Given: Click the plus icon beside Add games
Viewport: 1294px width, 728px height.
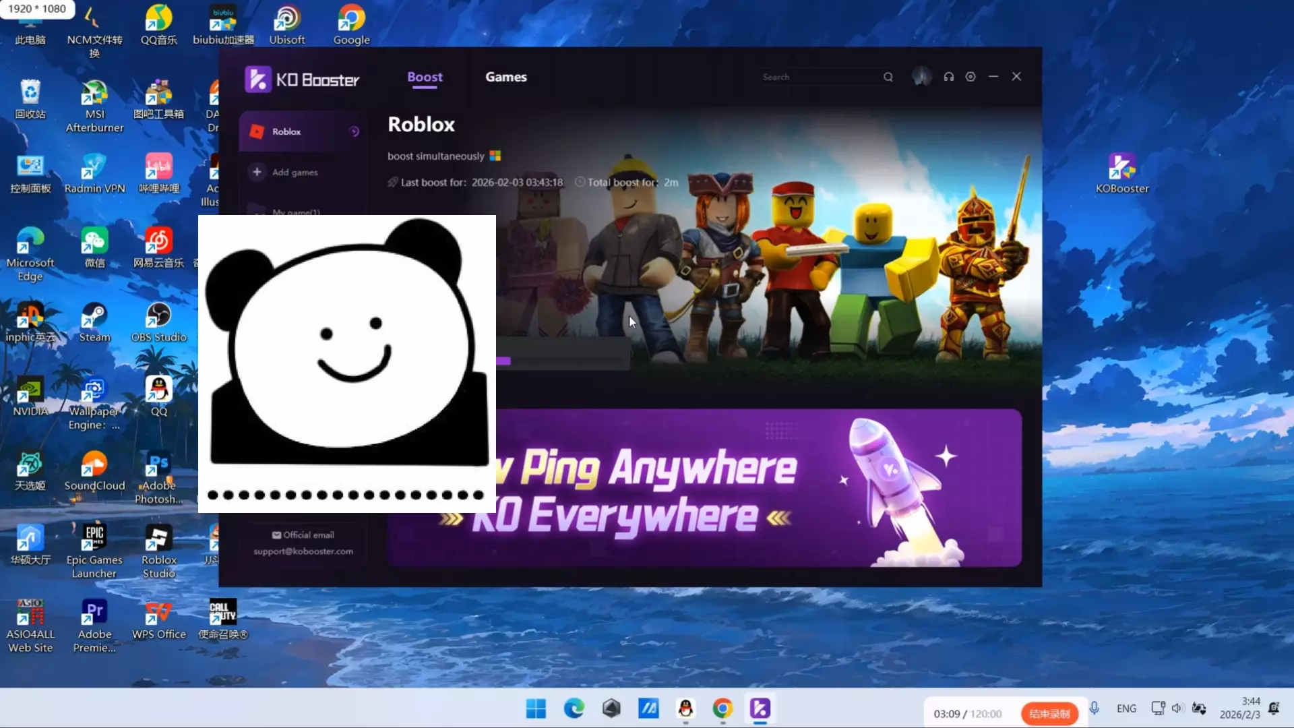Looking at the screenshot, I should pos(257,172).
